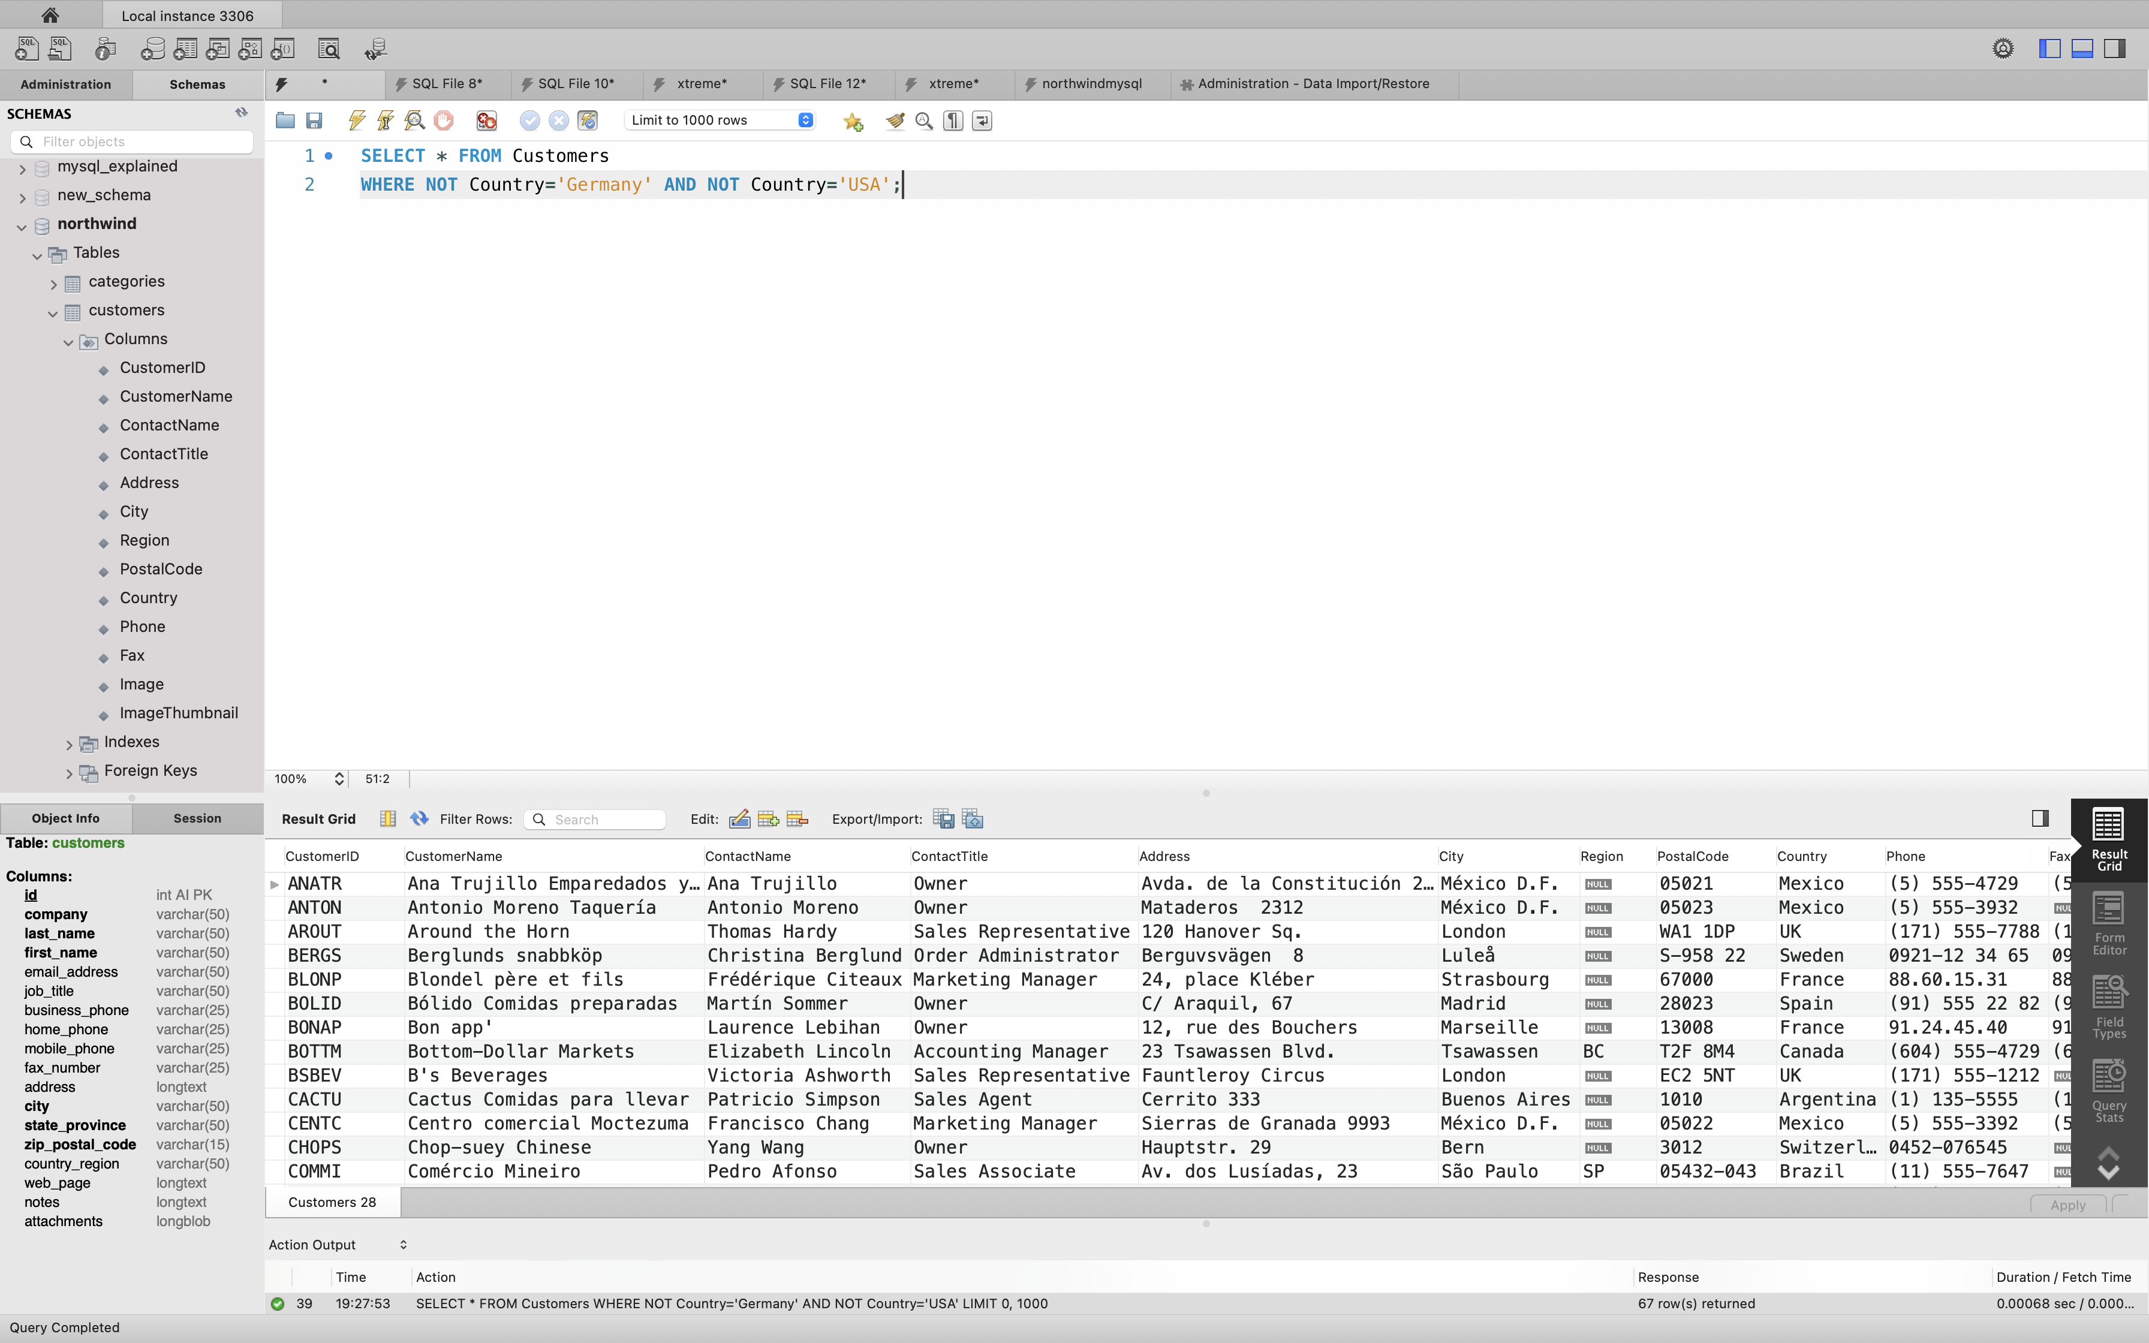The height and width of the screenshot is (1343, 2149).
Task: Click the Apply button
Action: click(x=2067, y=1205)
